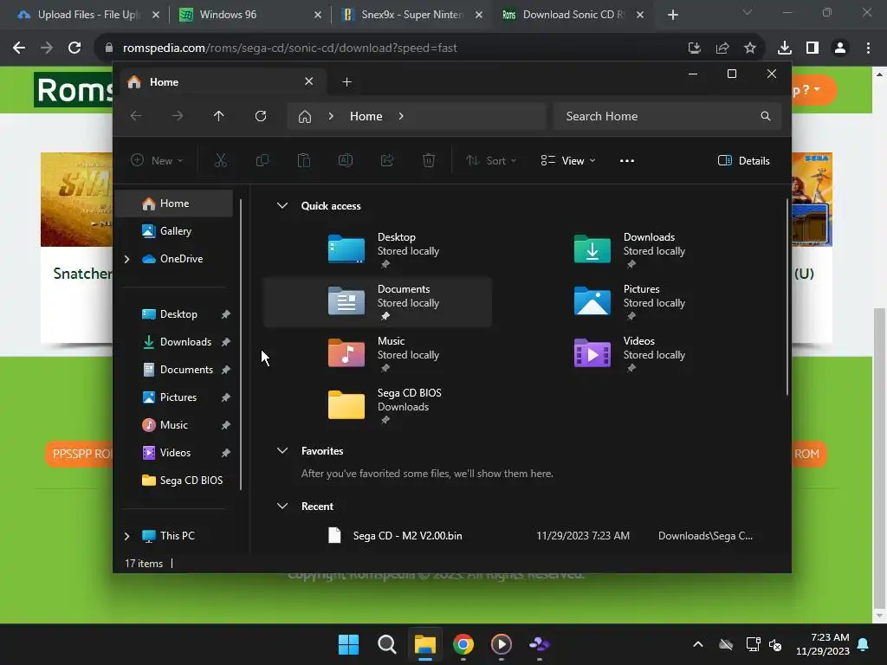
Task: Click the Chrome share page icon
Action: point(722,48)
